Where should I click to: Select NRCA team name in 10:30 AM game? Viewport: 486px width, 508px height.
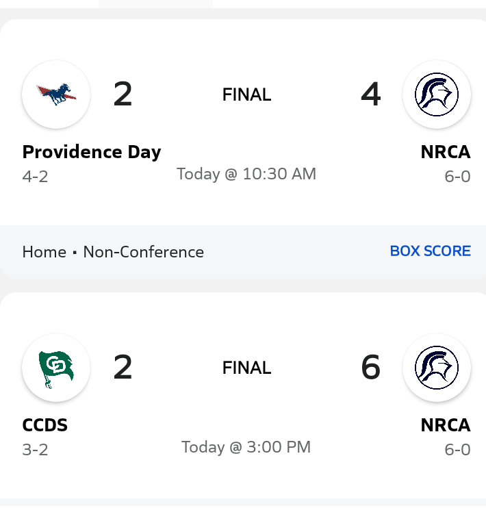(446, 152)
